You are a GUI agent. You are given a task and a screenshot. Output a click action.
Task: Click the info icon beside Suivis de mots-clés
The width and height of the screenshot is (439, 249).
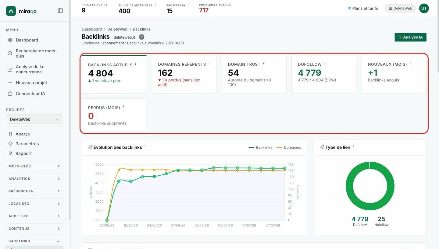155,4
